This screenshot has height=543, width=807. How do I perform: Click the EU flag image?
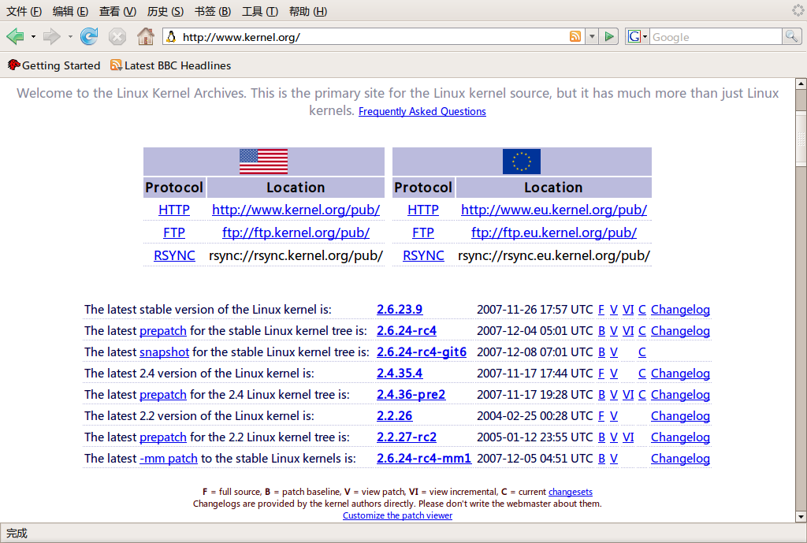(522, 162)
